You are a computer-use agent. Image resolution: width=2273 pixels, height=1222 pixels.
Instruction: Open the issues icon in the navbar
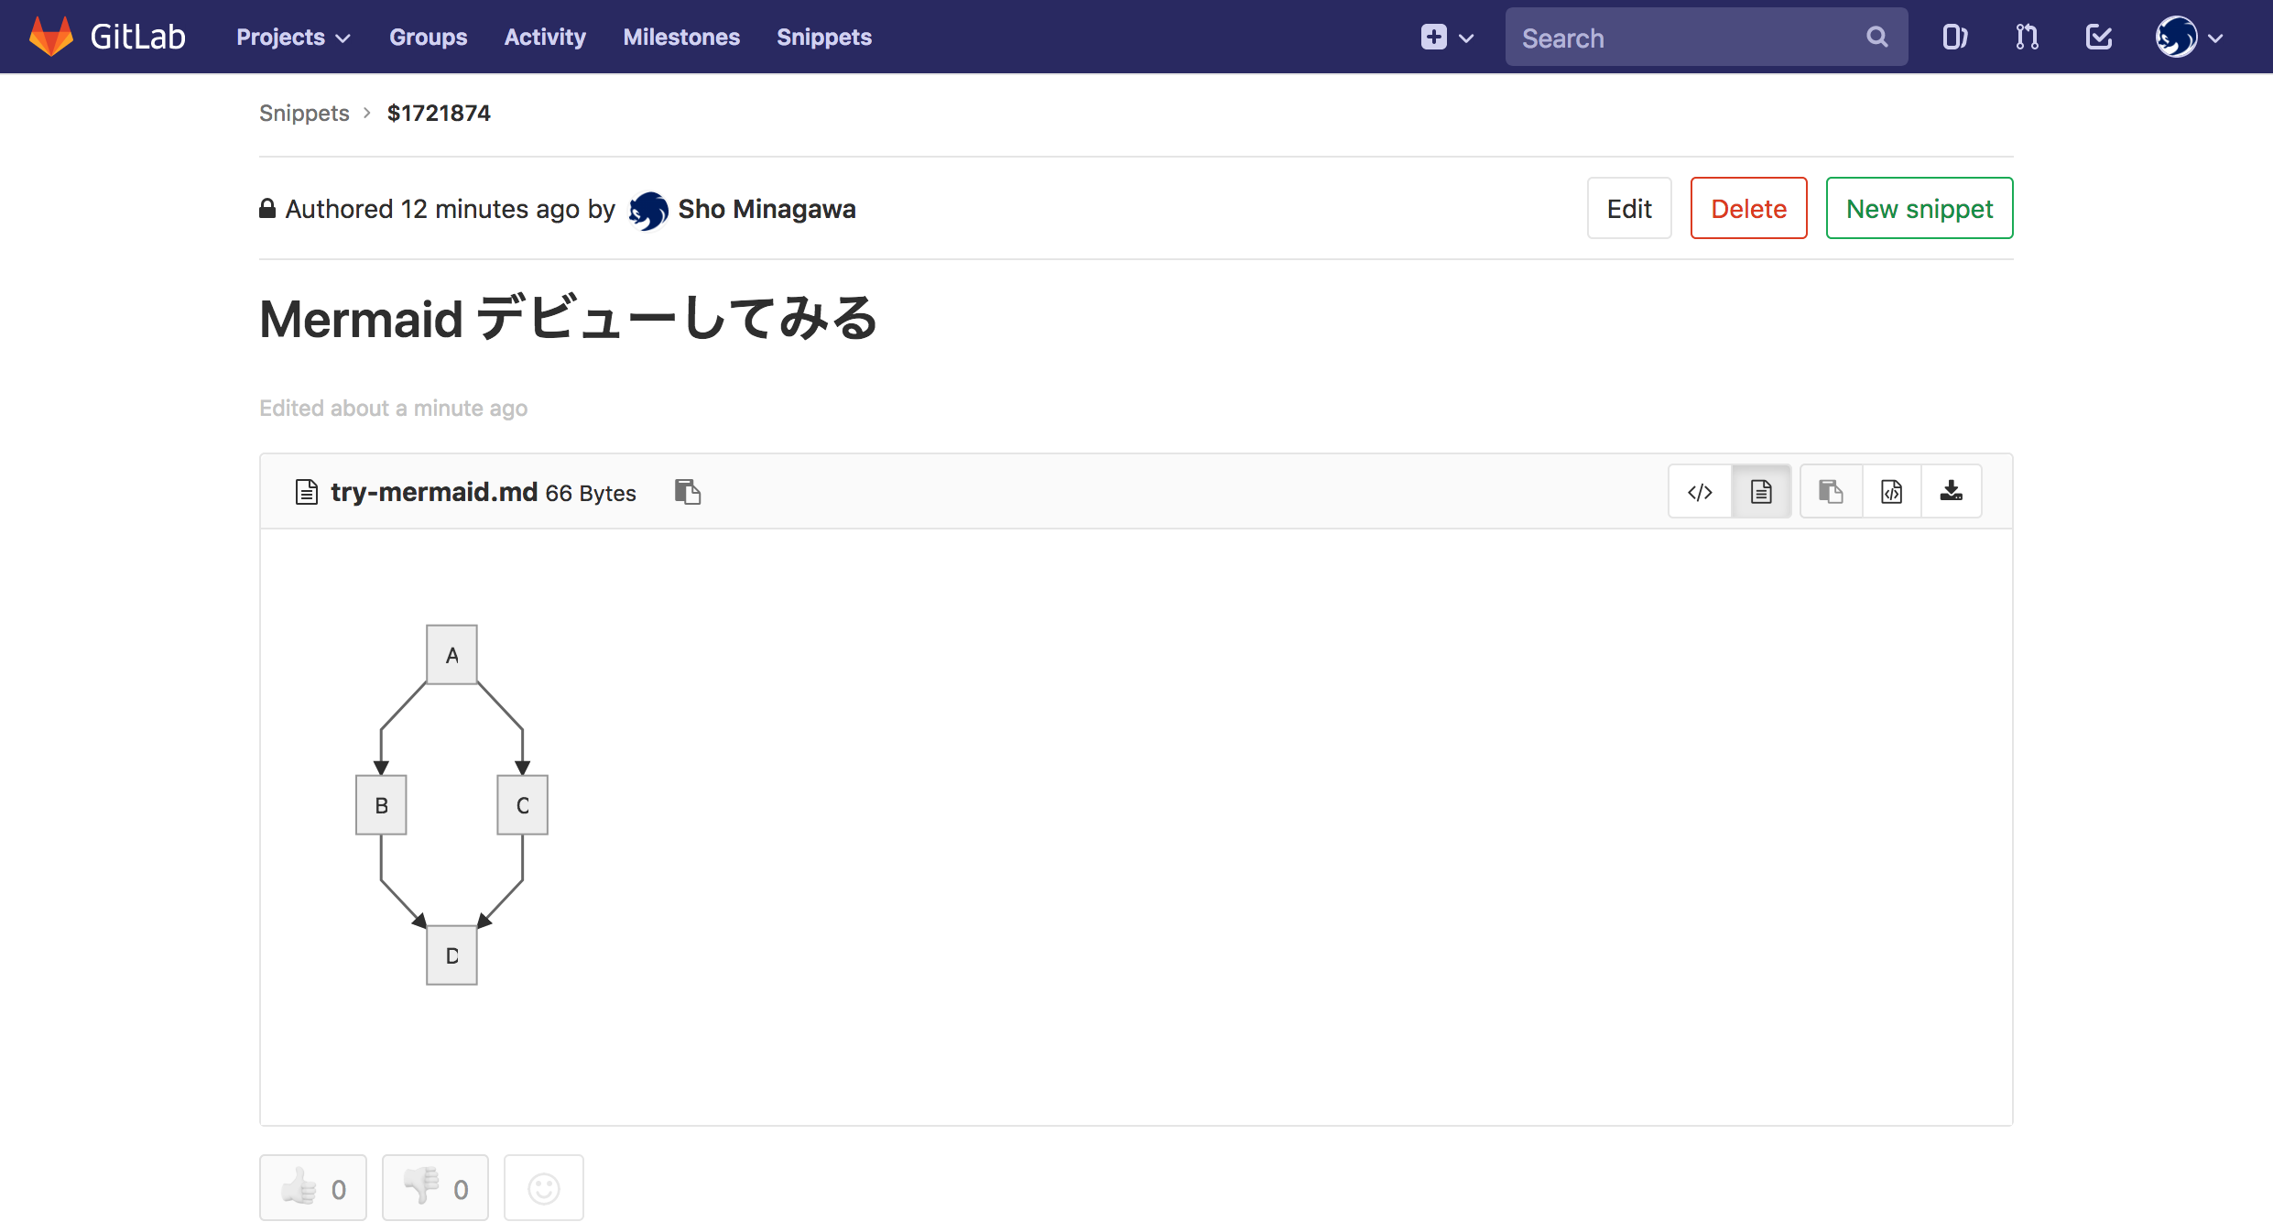click(1955, 37)
